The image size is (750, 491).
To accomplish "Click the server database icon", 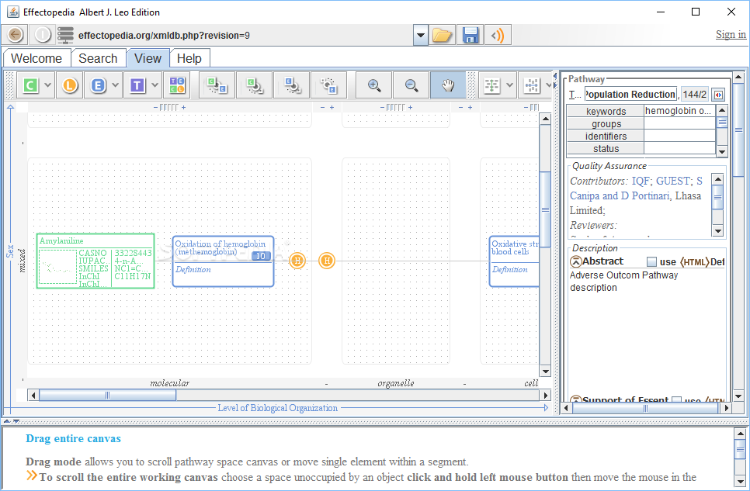I will point(65,35).
